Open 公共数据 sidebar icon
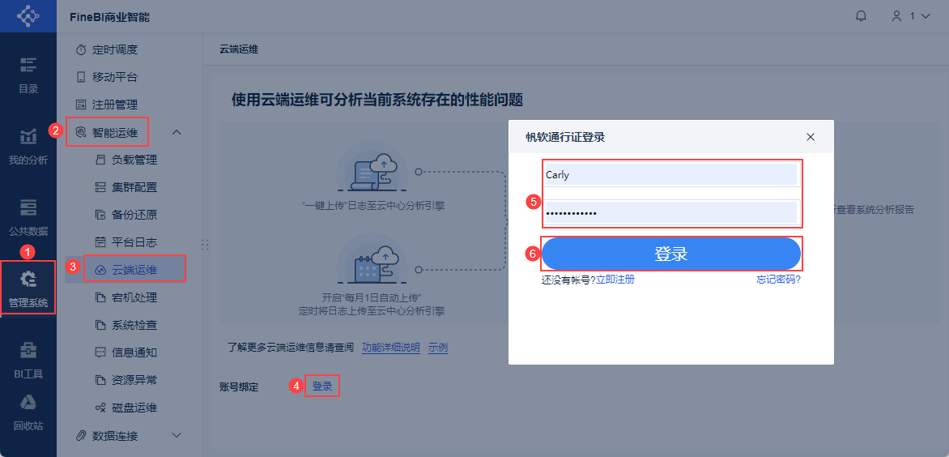 click(x=28, y=218)
